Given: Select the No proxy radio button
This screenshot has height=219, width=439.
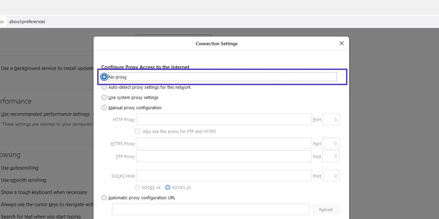Looking at the screenshot, I should [104, 77].
